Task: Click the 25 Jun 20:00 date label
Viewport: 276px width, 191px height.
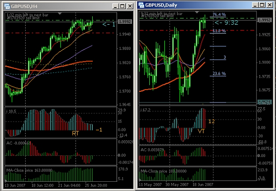Action: tap(96, 186)
